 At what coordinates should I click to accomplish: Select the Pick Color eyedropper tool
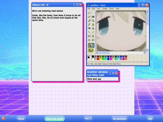89,21
